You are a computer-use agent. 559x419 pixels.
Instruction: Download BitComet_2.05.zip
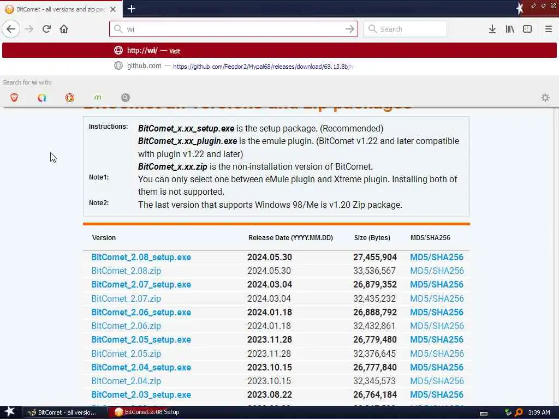(x=126, y=354)
